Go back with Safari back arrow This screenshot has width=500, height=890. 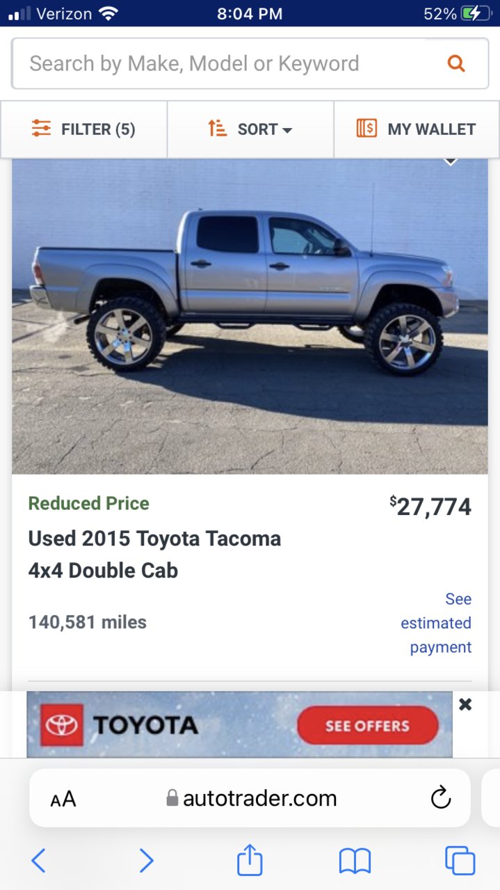coord(39,861)
